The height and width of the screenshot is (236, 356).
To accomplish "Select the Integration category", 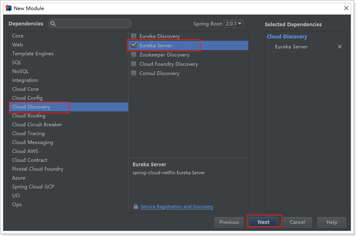I will [69, 80].
